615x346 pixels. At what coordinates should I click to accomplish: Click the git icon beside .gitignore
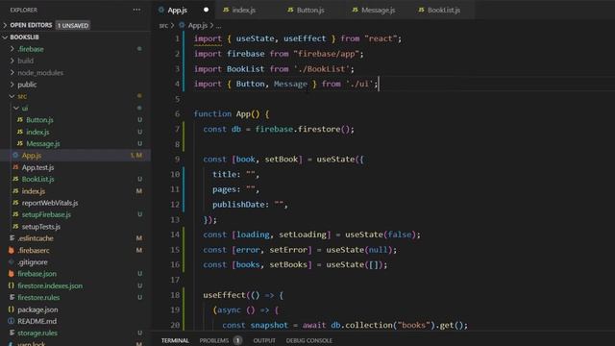[12, 261]
